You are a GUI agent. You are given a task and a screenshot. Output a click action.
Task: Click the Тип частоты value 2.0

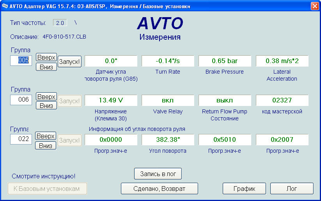pos(60,23)
